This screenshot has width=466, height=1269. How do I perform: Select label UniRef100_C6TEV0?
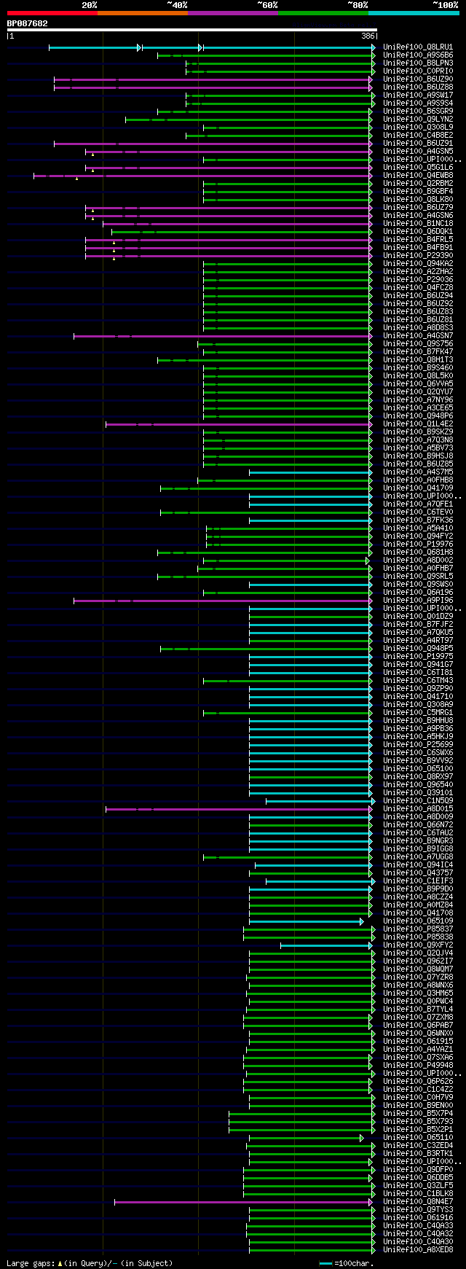pos(418,512)
